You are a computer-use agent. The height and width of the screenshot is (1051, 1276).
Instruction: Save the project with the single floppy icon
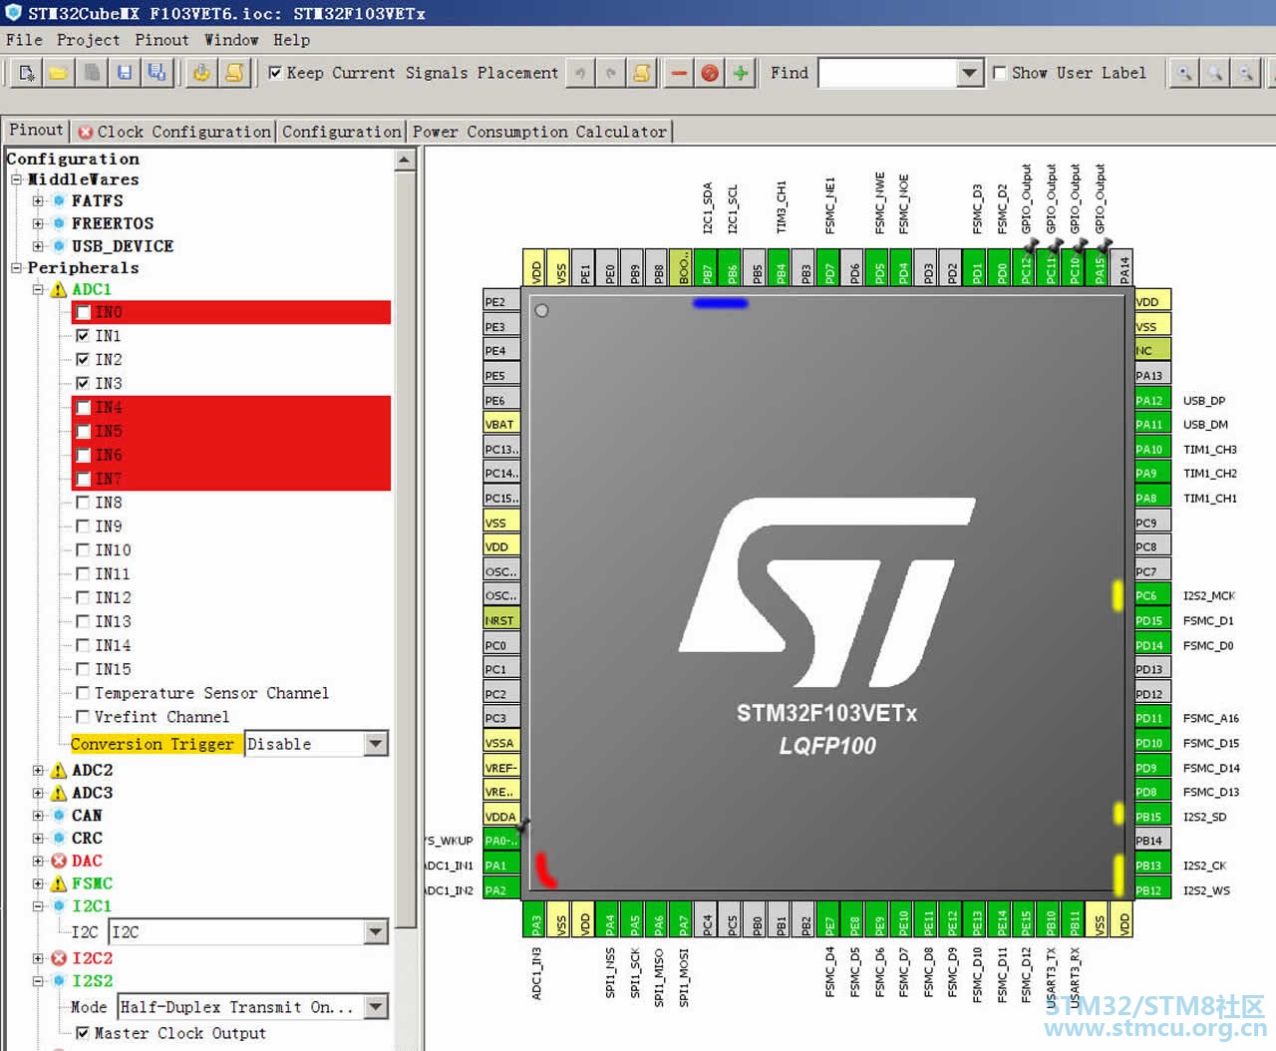point(125,73)
